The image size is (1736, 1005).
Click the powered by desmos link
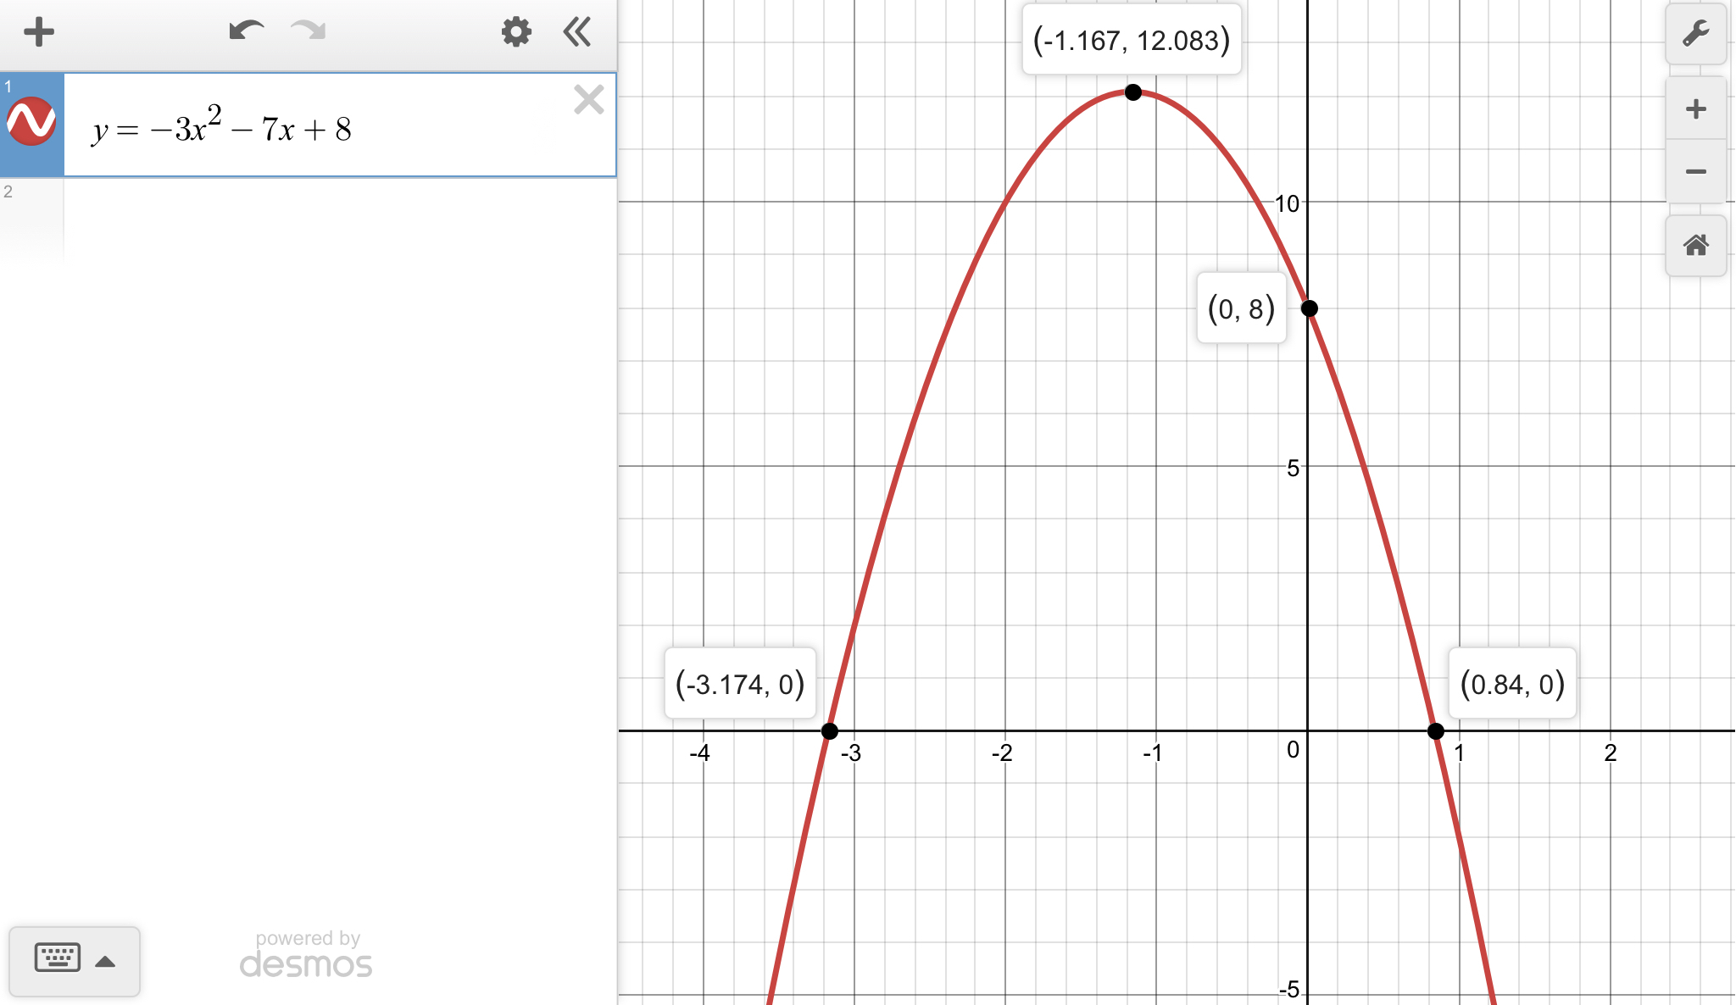click(307, 955)
